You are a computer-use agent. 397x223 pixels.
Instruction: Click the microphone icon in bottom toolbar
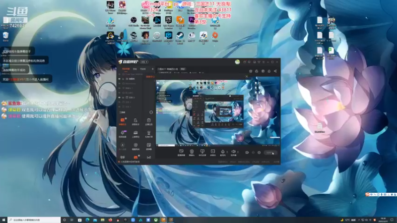[222, 152]
